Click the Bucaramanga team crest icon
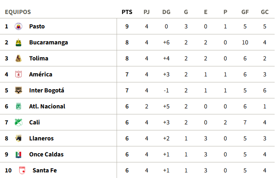 pyautogui.click(x=18, y=42)
